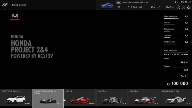Click the Cr. 100 000 price
This screenshot has width=192, height=108.
178,83
